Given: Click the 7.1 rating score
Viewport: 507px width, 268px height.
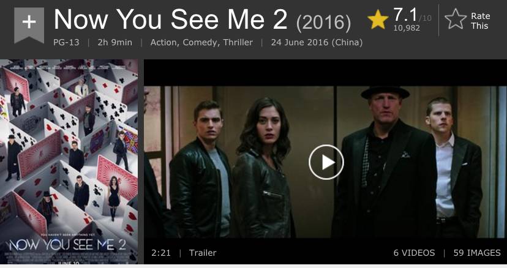Looking at the screenshot, I should pyautogui.click(x=405, y=15).
